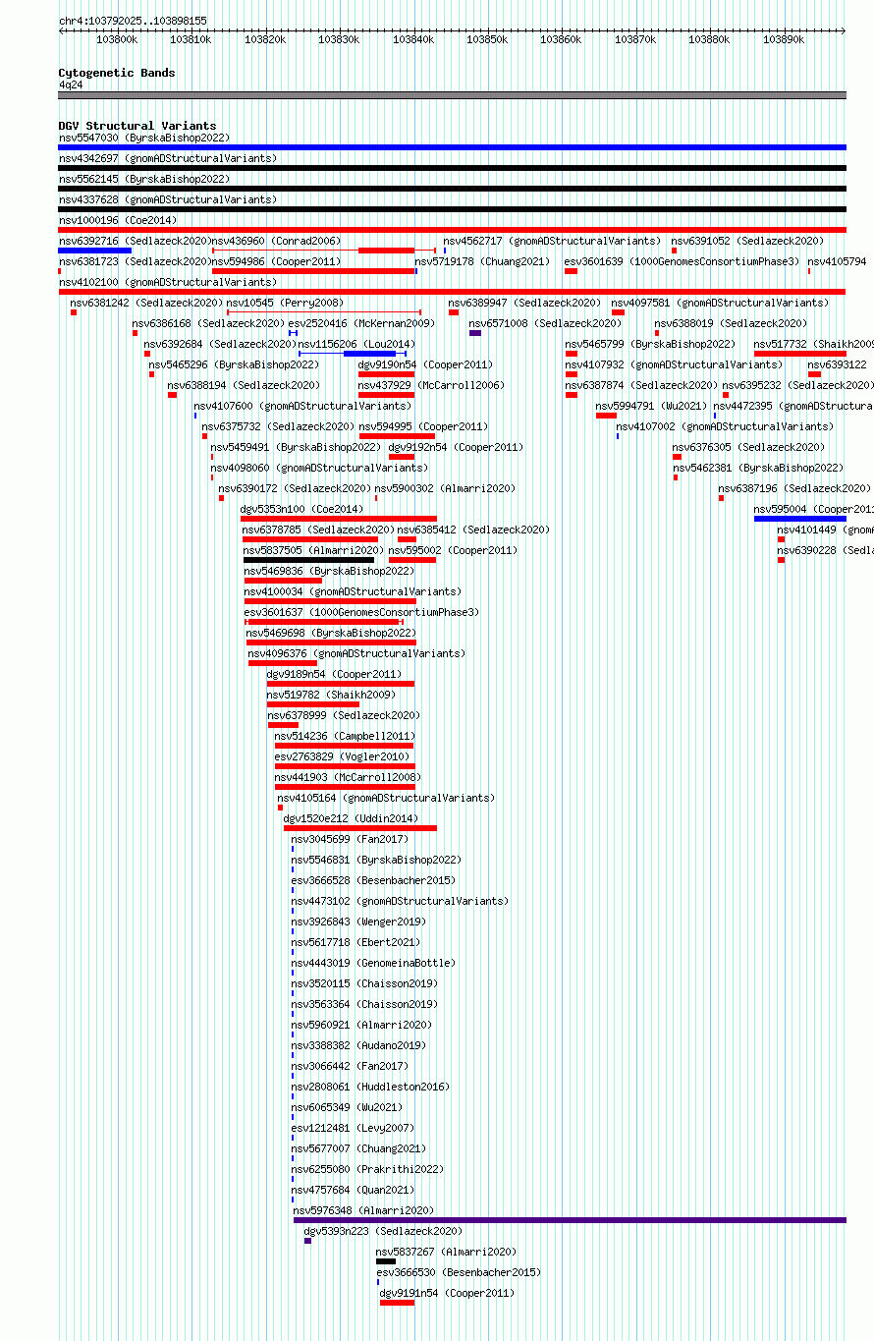The height and width of the screenshot is (1341, 874).
Task: Open variant dgv5393n223 (Sedlazeck2020)
Action: pyautogui.click(x=383, y=1231)
